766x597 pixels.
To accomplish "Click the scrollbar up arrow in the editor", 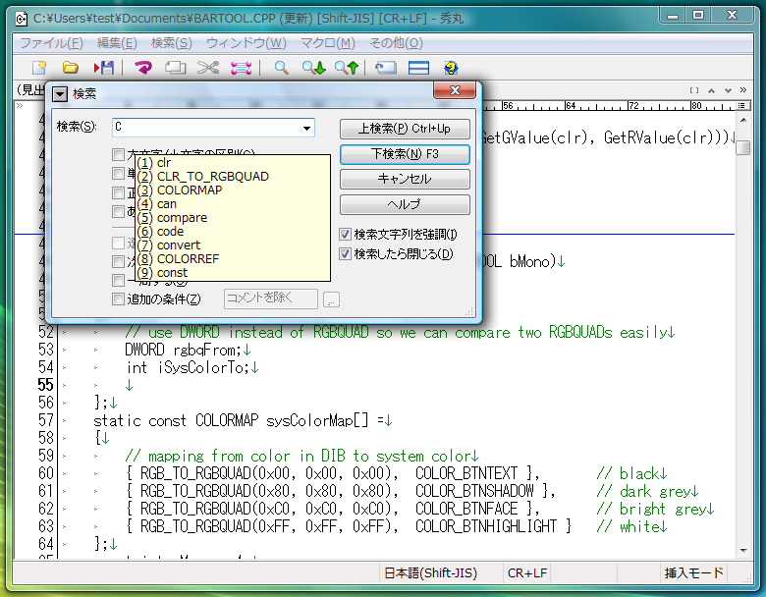I will (743, 120).
